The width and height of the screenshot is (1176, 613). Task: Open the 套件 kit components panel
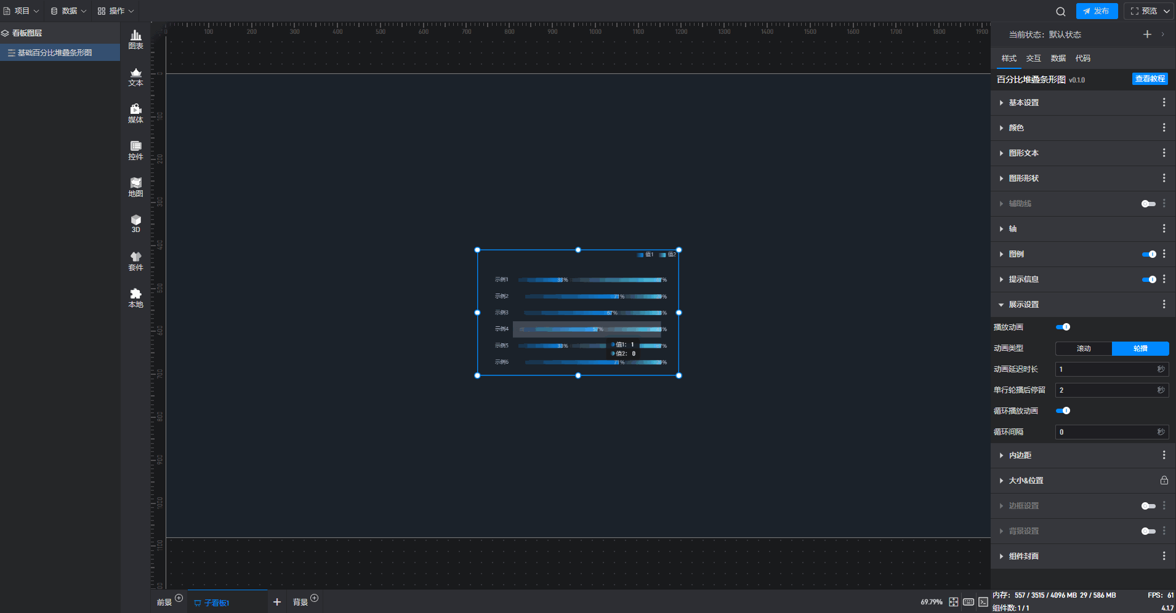pos(135,261)
